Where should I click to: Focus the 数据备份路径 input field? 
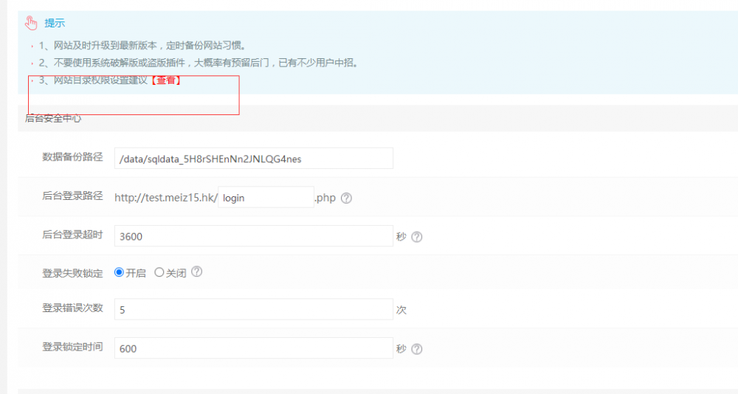(254, 158)
